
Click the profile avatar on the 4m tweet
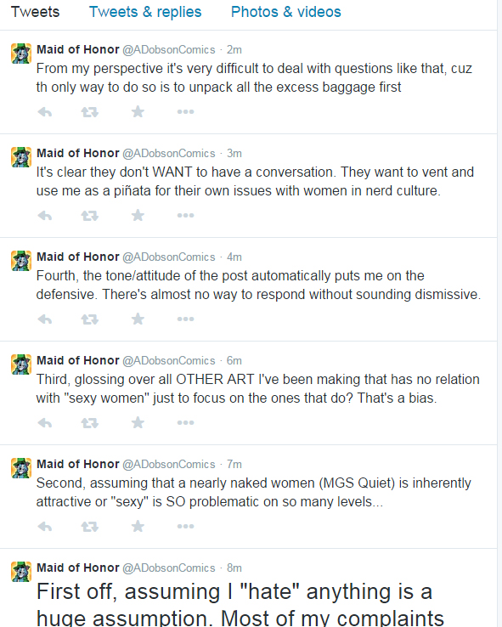coord(21,261)
